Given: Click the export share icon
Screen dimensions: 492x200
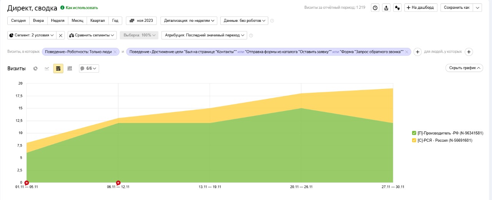Looking at the screenshot, I should click(386, 8).
